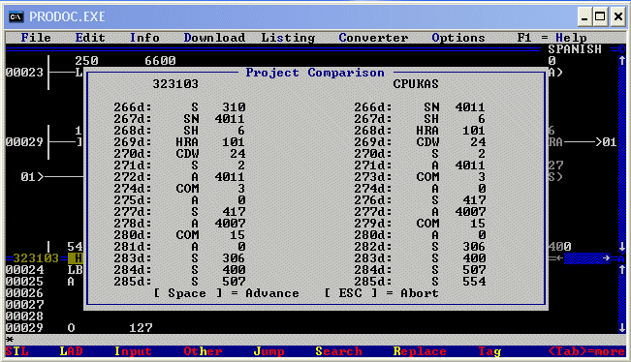Select left row 266d: S 310
The image size is (631, 362).
point(179,107)
